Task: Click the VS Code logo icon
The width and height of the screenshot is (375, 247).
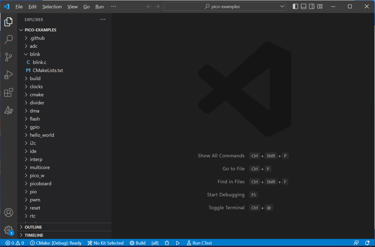Action: (x=6, y=7)
